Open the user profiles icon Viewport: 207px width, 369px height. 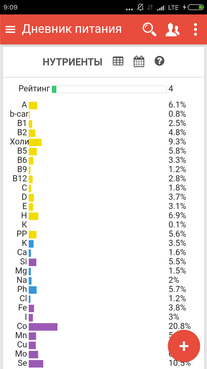(172, 29)
